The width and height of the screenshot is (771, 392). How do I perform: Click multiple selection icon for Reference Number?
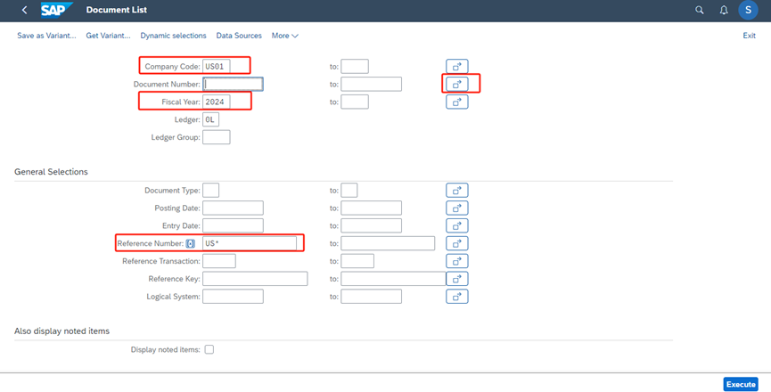pyautogui.click(x=456, y=243)
